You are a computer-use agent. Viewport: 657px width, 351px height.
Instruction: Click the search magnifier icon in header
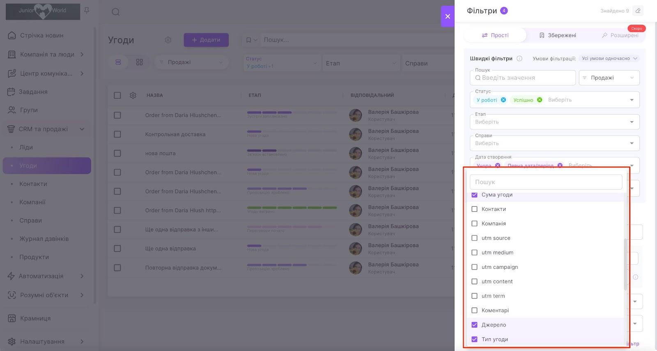click(116, 12)
